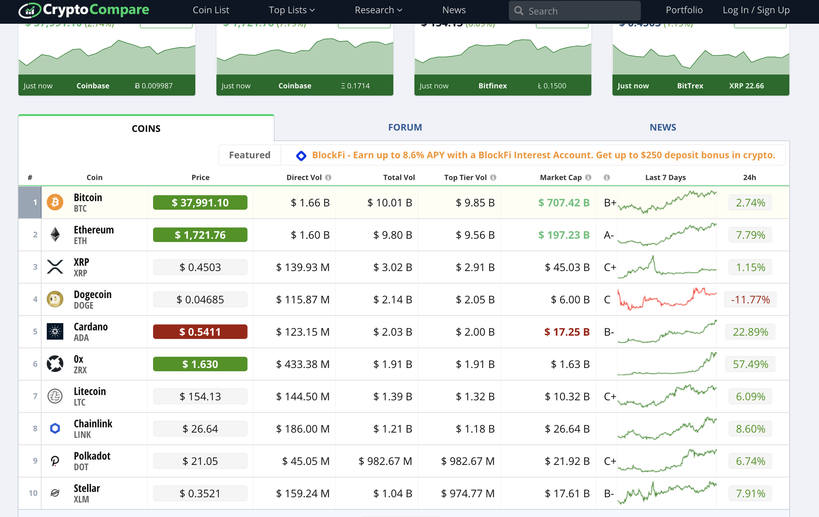Select the Cardano ADA coin icon
Viewport: 819px width, 517px height.
pyautogui.click(x=55, y=331)
